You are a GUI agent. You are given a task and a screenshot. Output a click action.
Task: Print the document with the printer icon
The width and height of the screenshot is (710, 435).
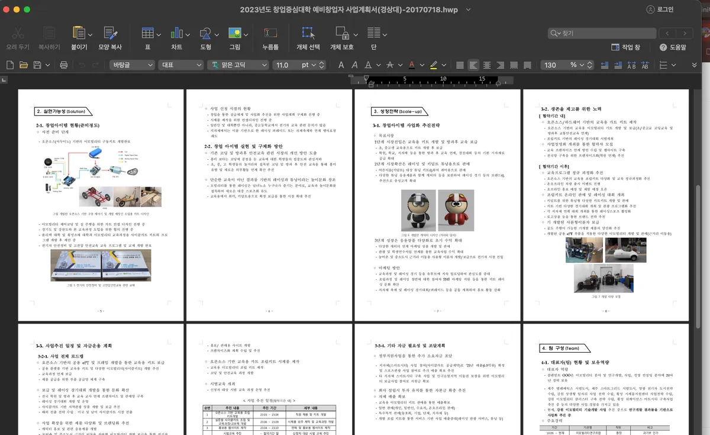click(x=63, y=65)
